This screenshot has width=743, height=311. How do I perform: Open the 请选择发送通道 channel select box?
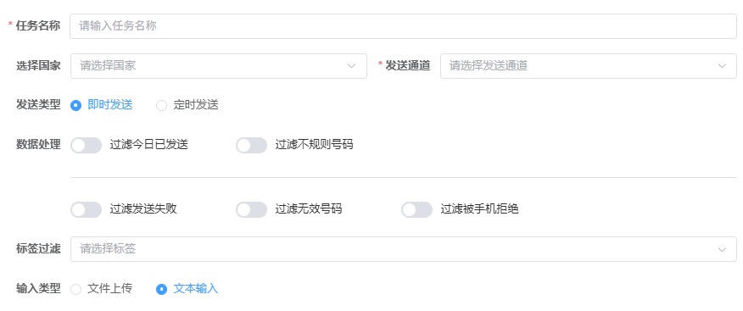click(588, 66)
